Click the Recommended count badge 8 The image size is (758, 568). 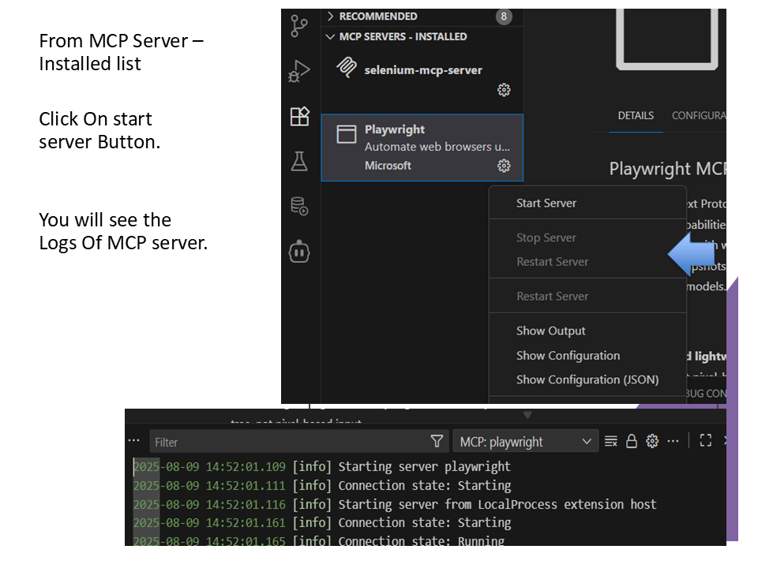pyautogui.click(x=504, y=17)
